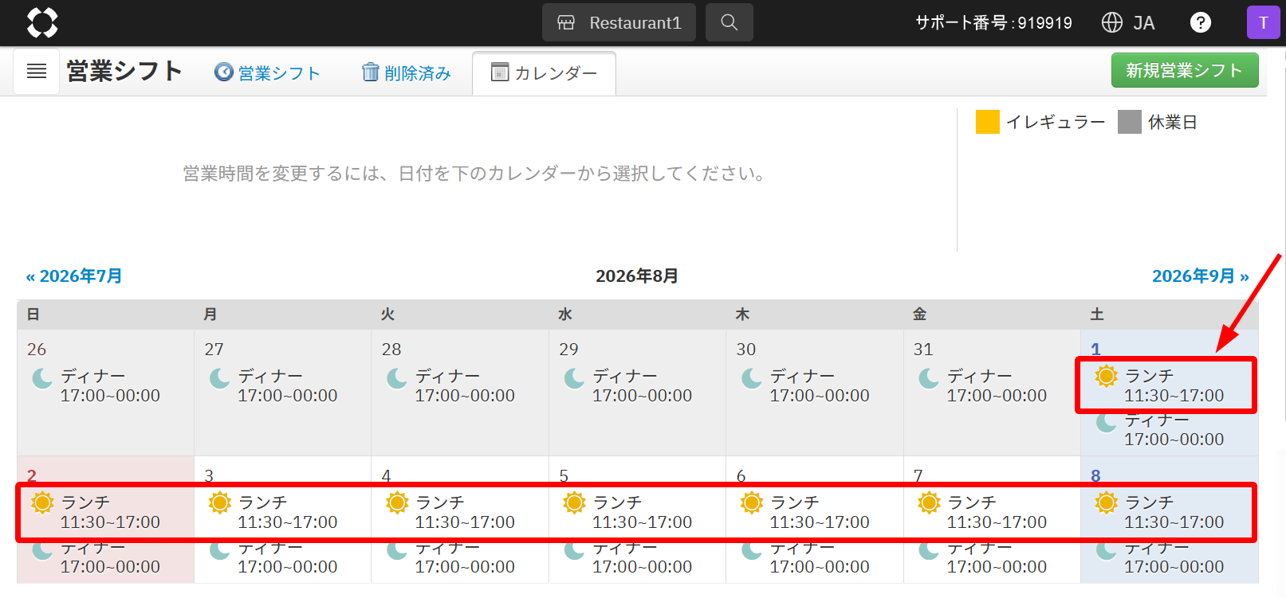Click the ランチ 11:30~17:00 entry on August 1

click(1159, 385)
